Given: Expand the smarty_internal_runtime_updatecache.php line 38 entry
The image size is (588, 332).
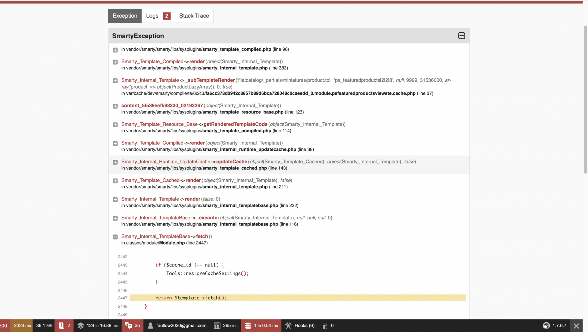Looking at the screenshot, I should click(115, 144).
